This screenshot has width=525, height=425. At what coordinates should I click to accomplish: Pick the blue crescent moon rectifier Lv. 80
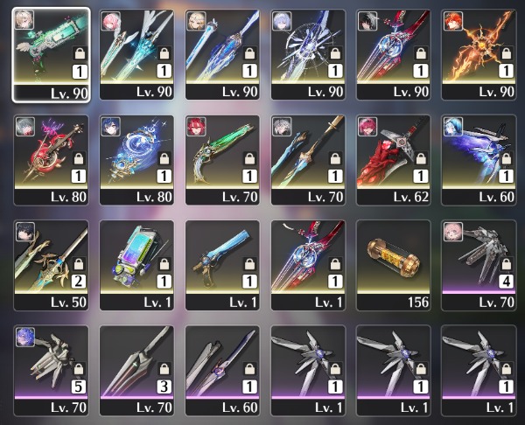pyautogui.click(x=136, y=160)
